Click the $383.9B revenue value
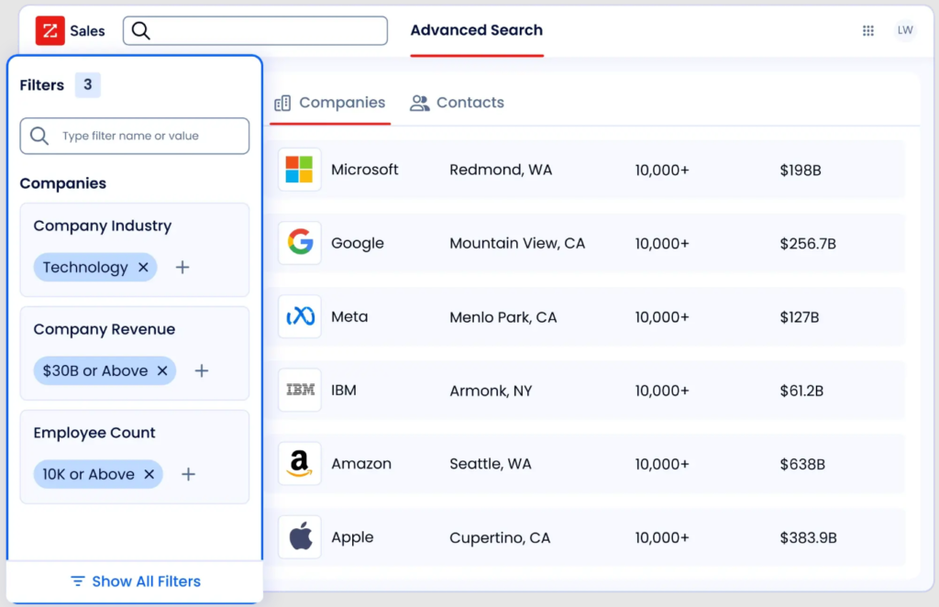939x607 pixels. point(809,537)
